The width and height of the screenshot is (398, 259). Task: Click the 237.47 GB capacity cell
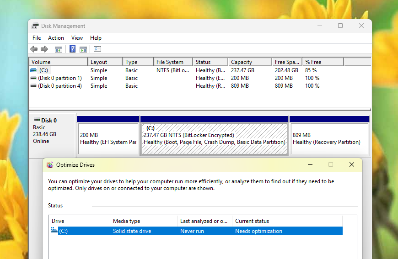click(242, 70)
